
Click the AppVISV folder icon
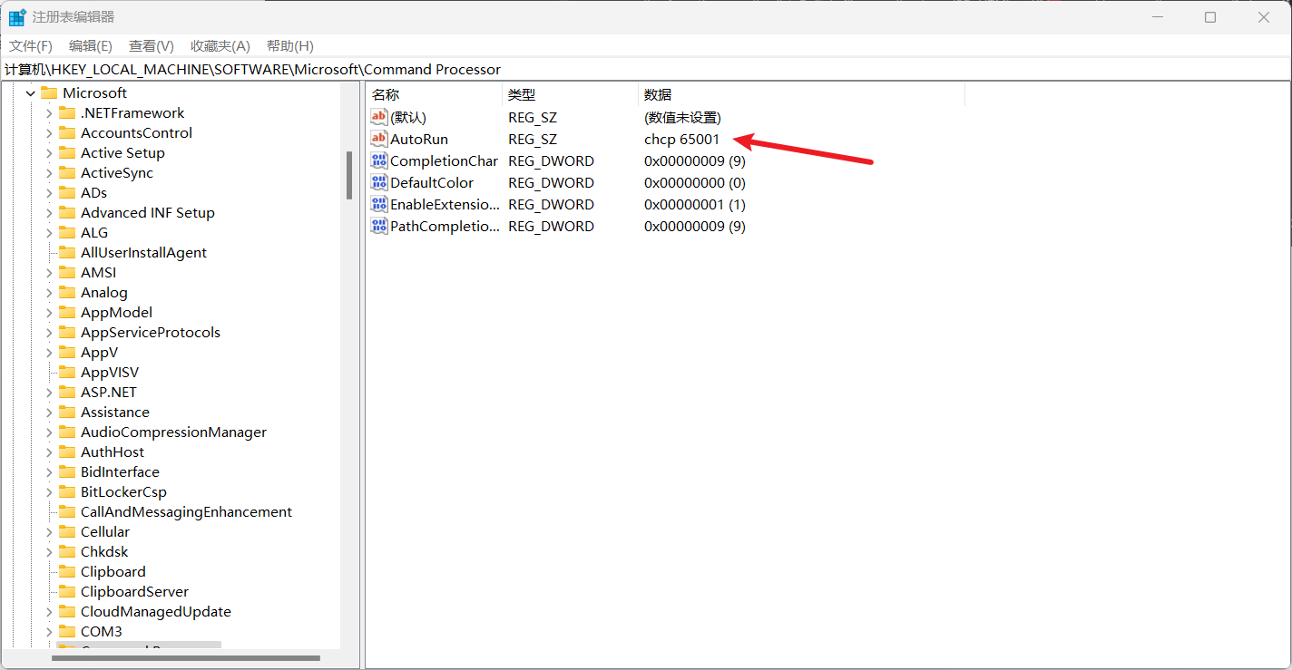click(67, 373)
